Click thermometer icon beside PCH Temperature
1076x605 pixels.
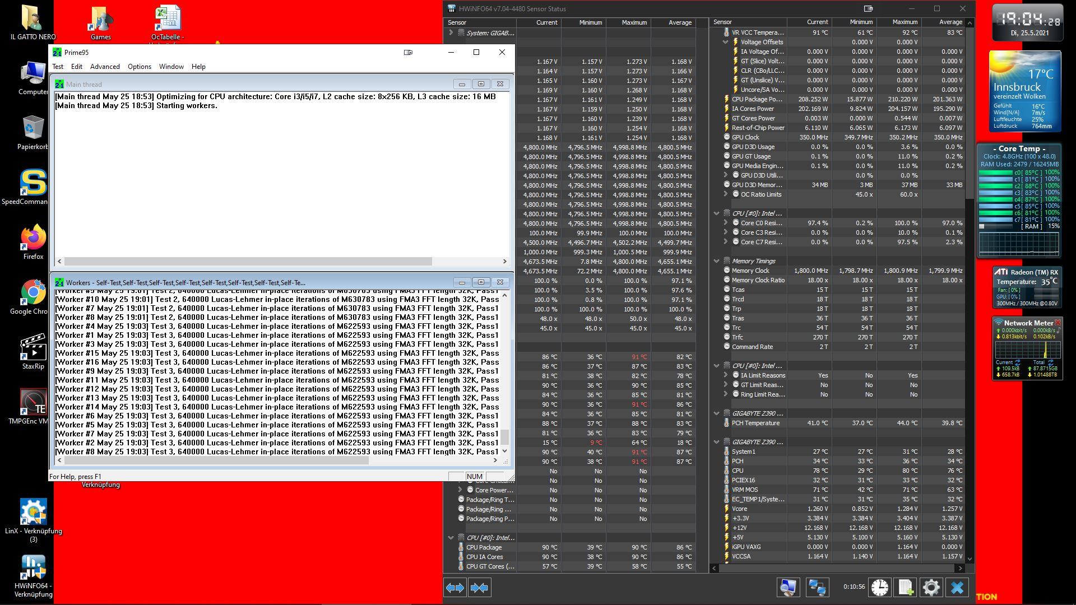click(x=727, y=423)
